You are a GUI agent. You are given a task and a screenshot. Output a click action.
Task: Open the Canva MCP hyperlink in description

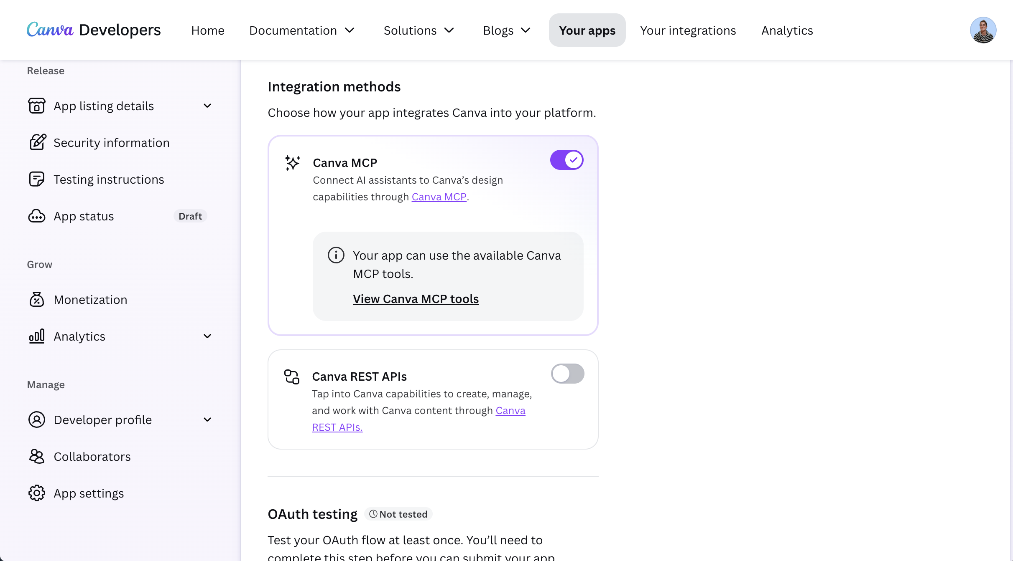point(439,197)
